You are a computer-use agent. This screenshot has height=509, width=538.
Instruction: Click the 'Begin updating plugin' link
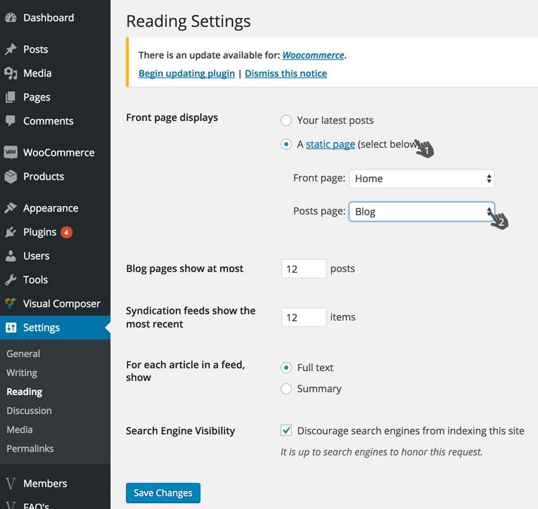pyautogui.click(x=186, y=73)
